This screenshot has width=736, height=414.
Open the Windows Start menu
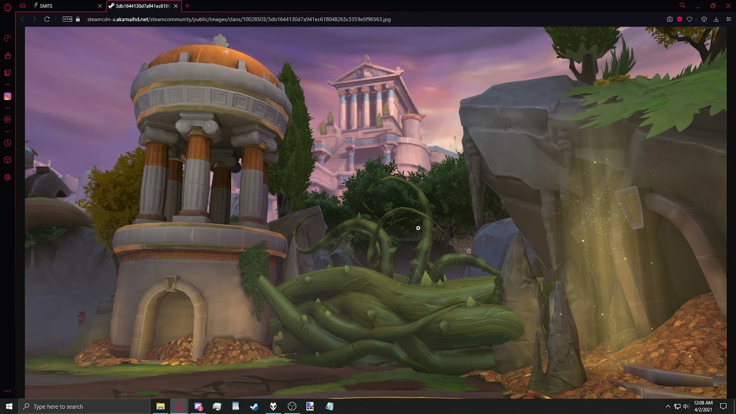coord(9,407)
